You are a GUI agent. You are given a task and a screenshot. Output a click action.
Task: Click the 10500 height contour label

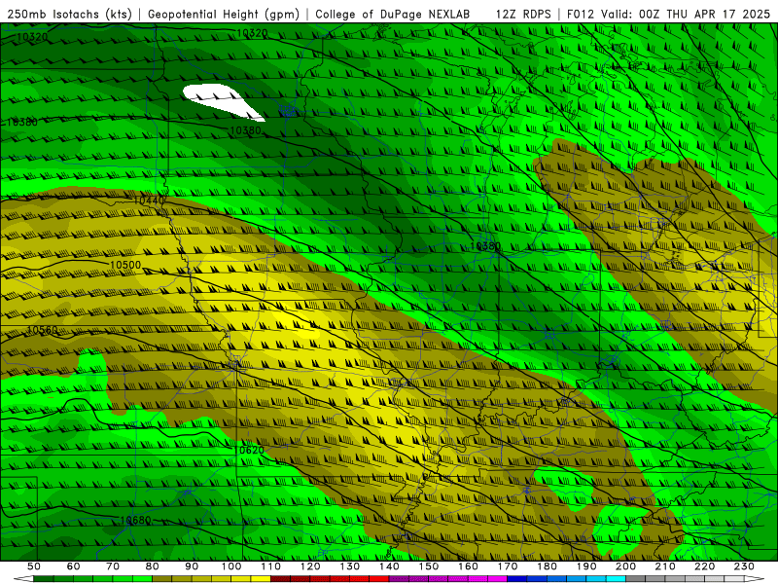click(x=125, y=265)
